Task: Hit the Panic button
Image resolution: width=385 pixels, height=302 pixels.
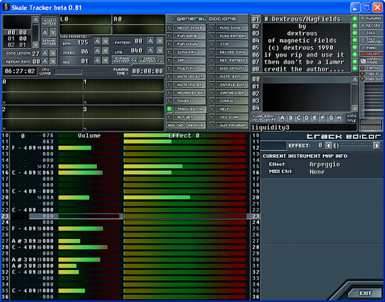Action: coord(371,48)
